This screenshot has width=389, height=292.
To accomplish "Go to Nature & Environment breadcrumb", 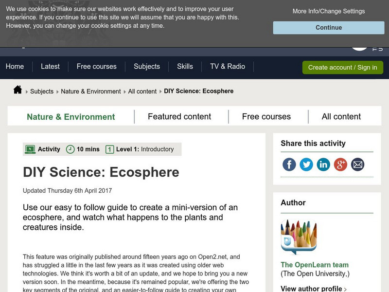I will point(91,91).
